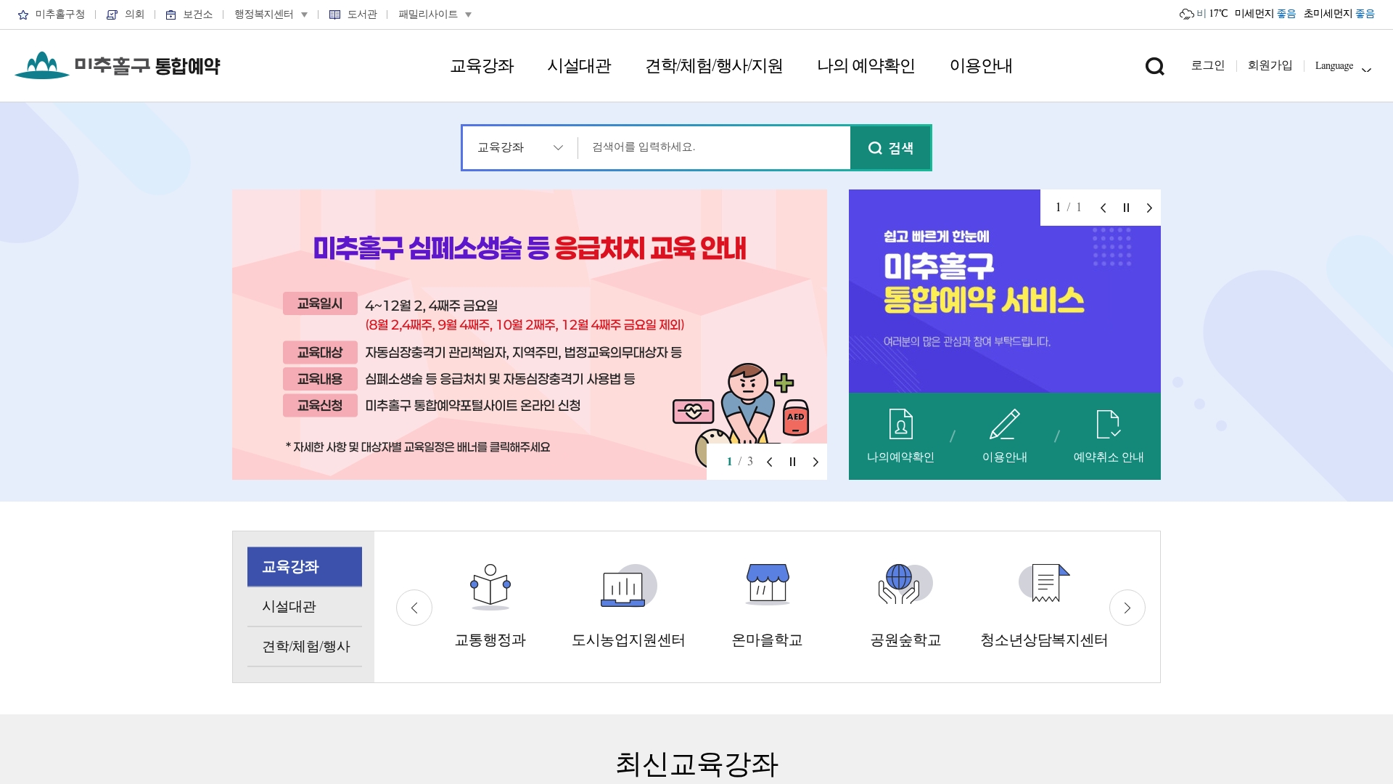
Task: Click the 최신교육강좌 heading
Action: pyautogui.click(x=696, y=764)
